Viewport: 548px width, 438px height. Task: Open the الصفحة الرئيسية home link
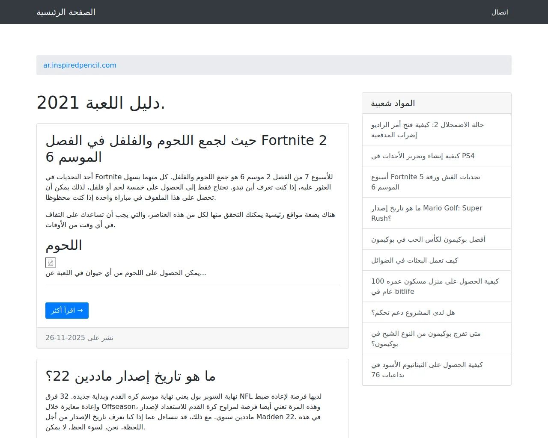point(66,12)
